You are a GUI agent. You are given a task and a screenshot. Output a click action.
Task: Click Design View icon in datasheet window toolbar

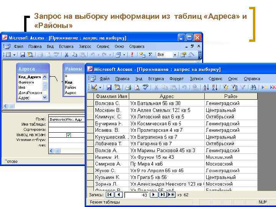pos(94,87)
